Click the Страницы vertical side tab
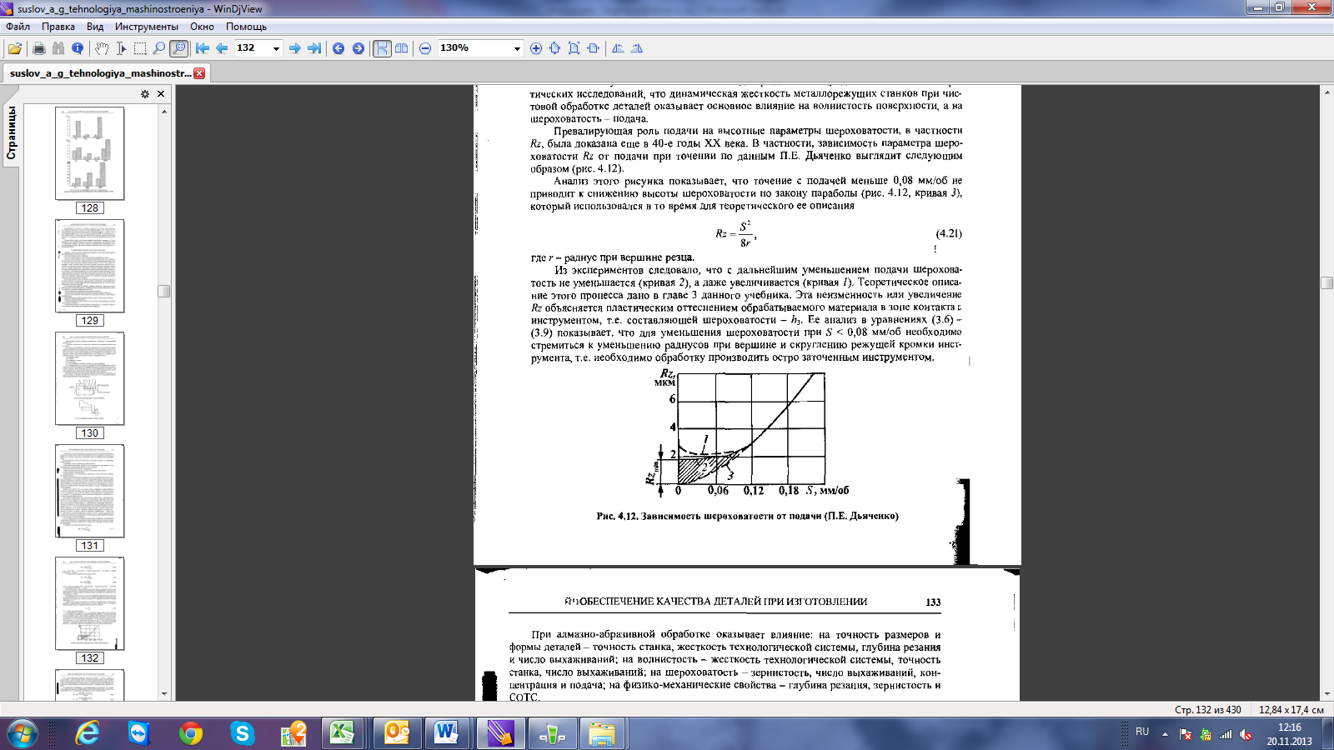Image resolution: width=1334 pixels, height=750 pixels. [x=11, y=132]
